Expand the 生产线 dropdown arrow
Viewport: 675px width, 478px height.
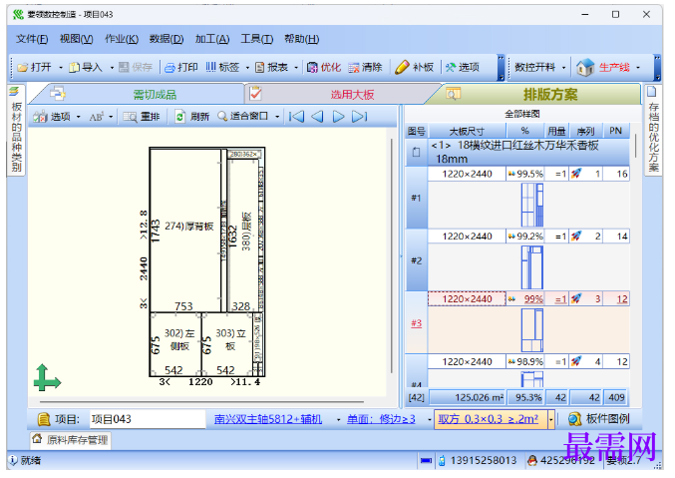(638, 67)
